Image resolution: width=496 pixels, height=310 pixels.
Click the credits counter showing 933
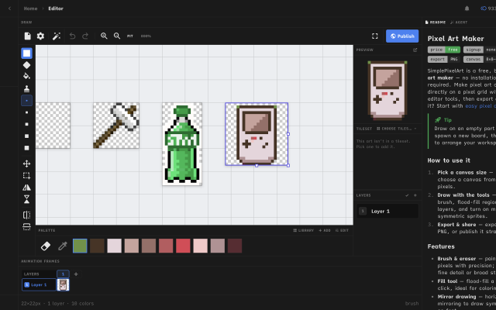(488, 9)
